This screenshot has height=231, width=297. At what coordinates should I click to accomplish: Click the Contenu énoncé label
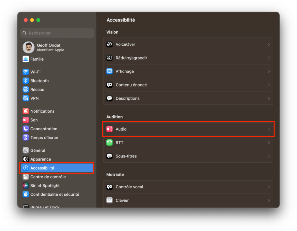tap(131, 85)
